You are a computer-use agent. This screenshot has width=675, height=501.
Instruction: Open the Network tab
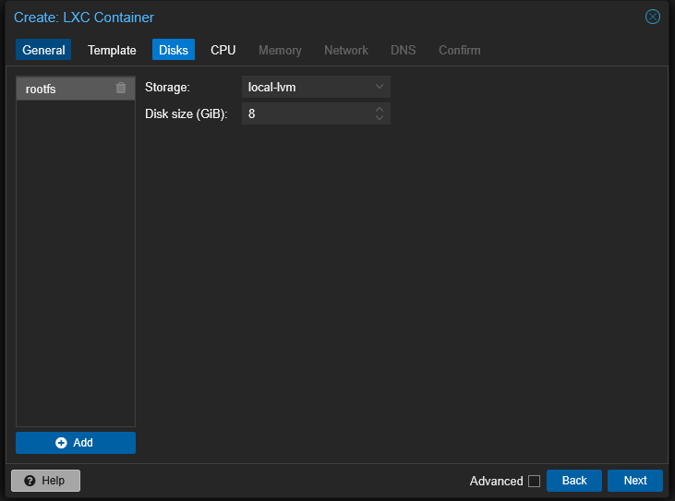tap(346, 50)
